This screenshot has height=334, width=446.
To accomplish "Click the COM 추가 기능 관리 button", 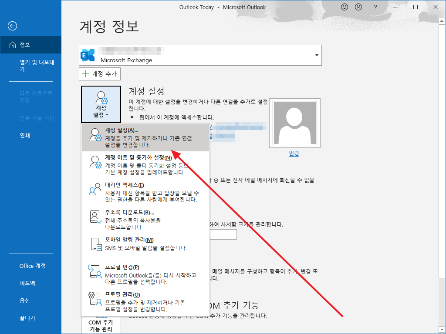I will tap(101, 324).
